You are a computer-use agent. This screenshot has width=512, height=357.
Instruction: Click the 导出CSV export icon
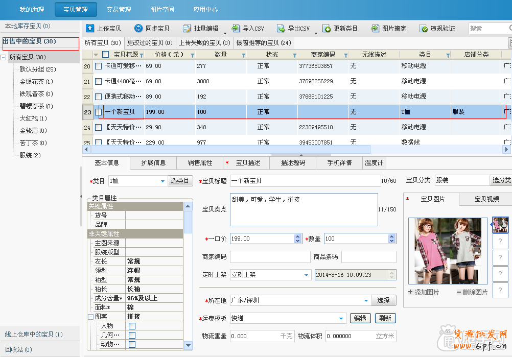click(x=281, y=29)
